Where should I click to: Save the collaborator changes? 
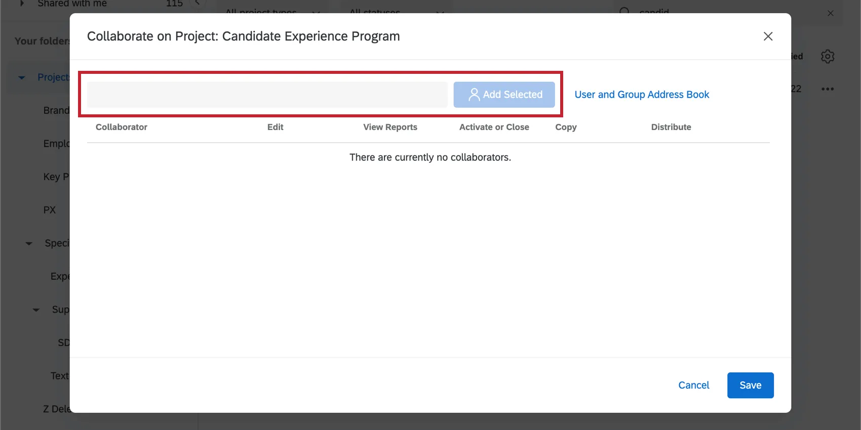click(750, 385)
